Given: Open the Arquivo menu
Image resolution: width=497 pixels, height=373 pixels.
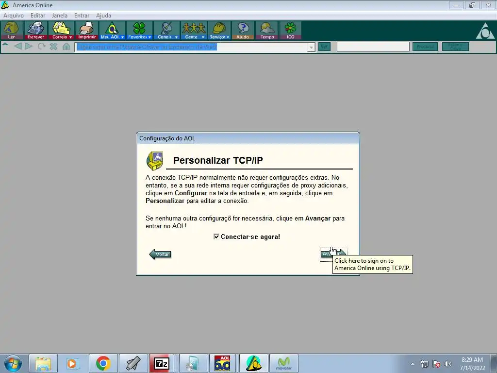Looking at the screenshot, I should pyautogui.click(x=13, y=15).
